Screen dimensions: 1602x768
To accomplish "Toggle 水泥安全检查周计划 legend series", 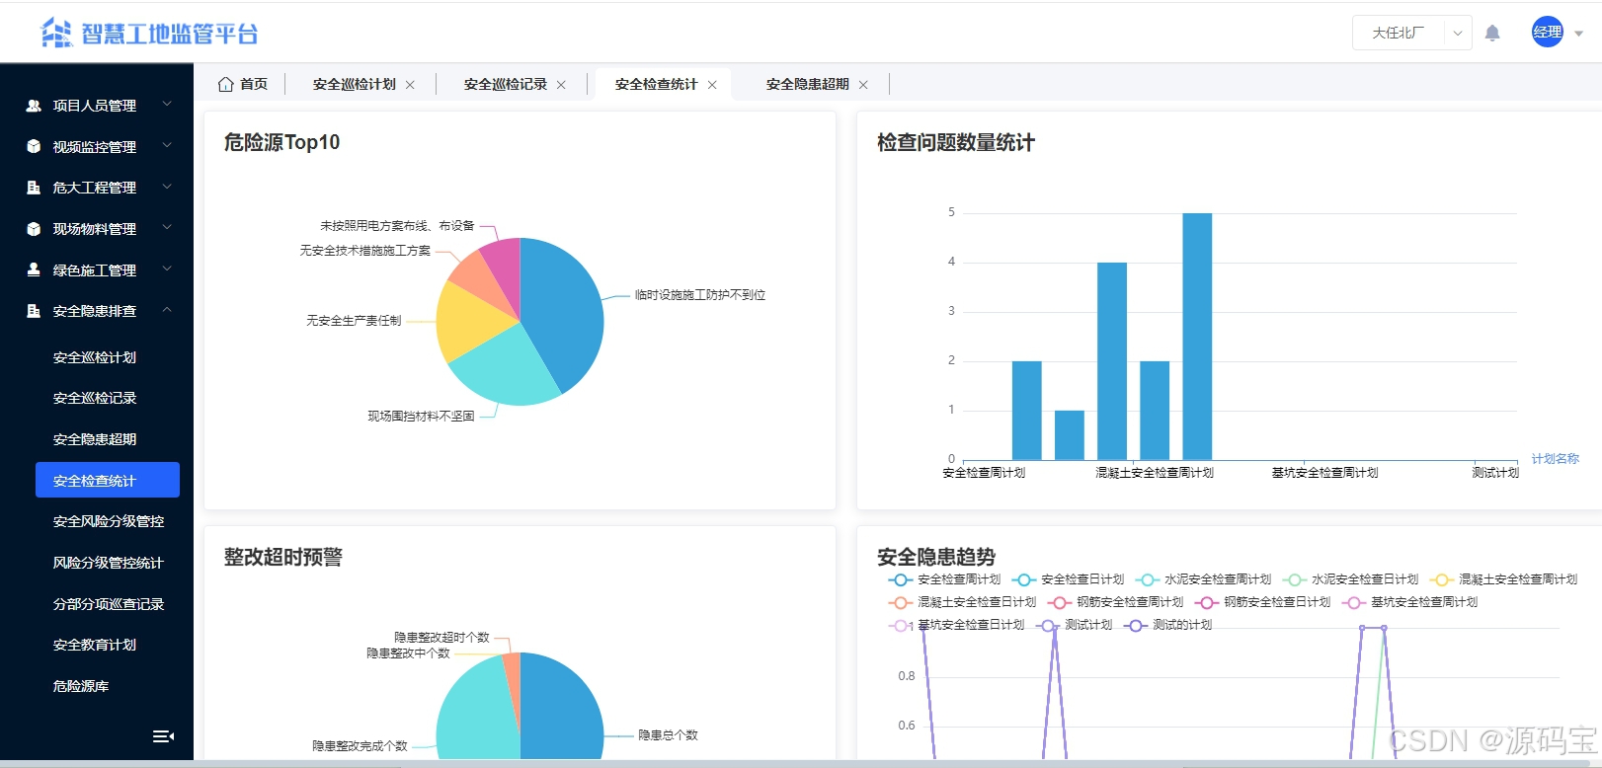I will pyautogui.click(x=1204, y=579).
